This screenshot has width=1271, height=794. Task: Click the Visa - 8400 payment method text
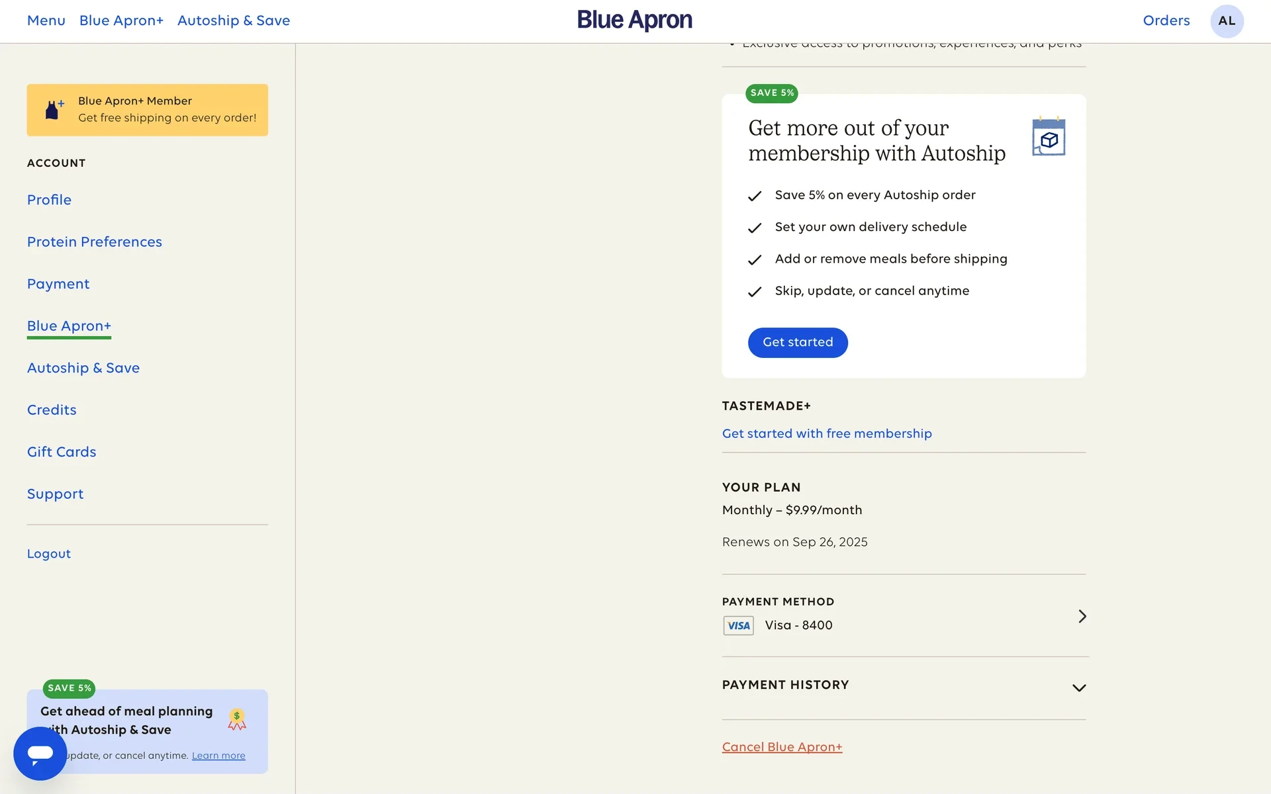tap(798, 625)
